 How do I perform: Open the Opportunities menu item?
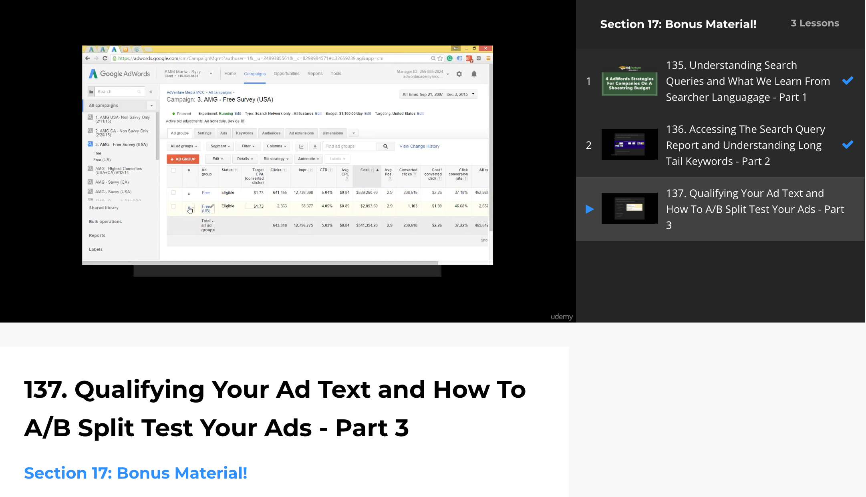point(286,74)
